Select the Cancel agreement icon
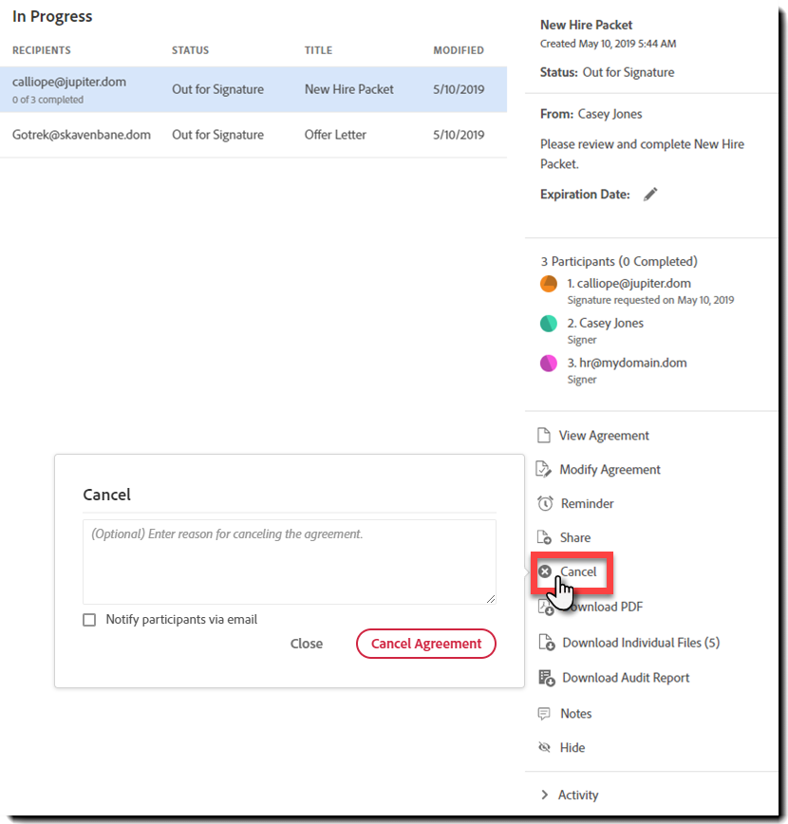Screen dimensions: 788x824 [547, 571]
